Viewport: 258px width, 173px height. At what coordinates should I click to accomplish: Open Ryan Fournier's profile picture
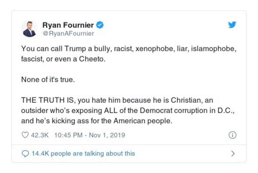(x=29, y=29)
